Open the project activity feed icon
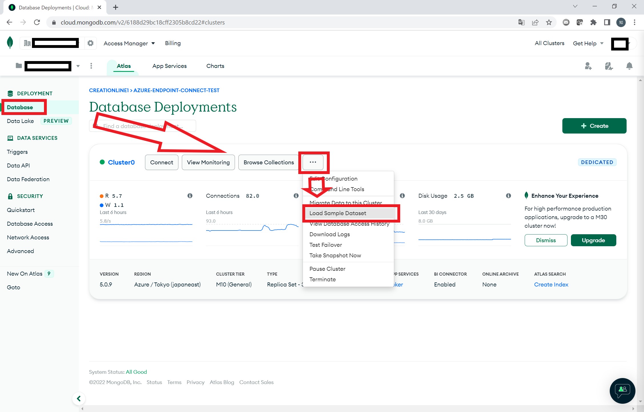The width and height of the screenshot is (644, 412). point(609,66)
